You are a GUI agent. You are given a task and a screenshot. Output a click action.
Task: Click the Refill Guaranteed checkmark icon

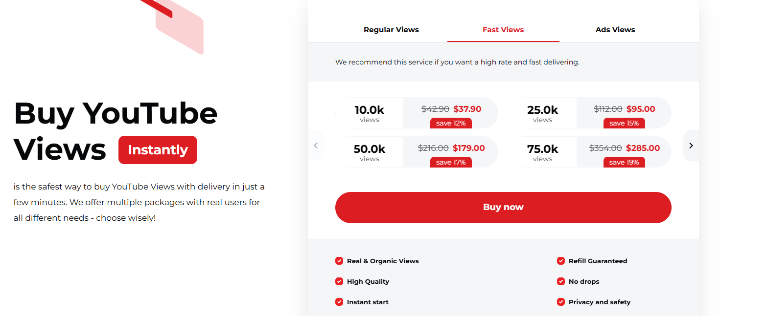coord(561,261)
